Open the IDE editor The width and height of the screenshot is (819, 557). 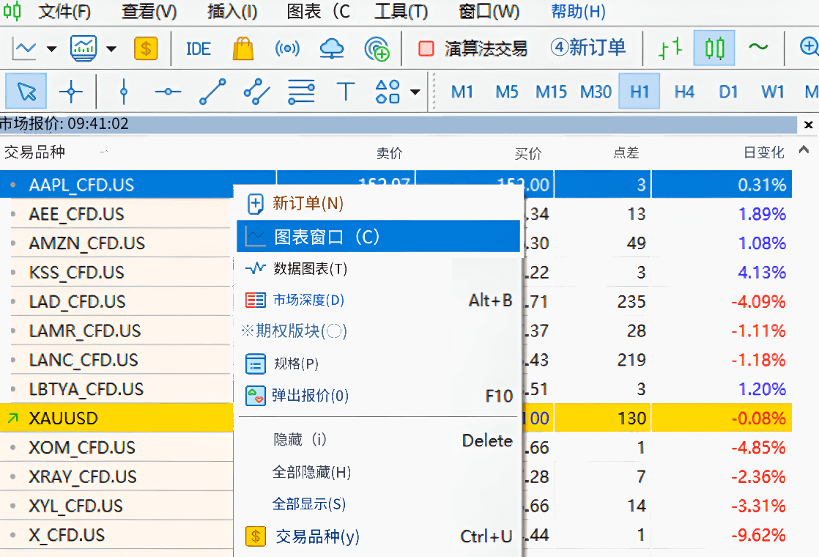198,49
